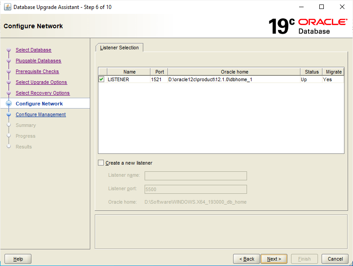This screenshot has height=266, width=353.
Task: Select the D:\oracle12c\product\12.1.0\dbhome_1 cell
Action: [x=234, y=79]
